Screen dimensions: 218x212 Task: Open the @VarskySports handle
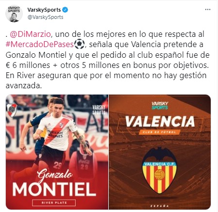pos(45,17)
